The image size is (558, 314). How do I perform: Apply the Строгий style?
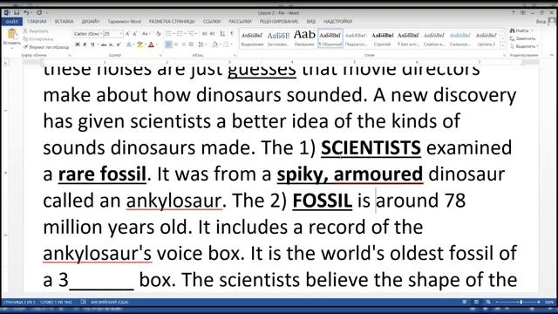point(382,38)
